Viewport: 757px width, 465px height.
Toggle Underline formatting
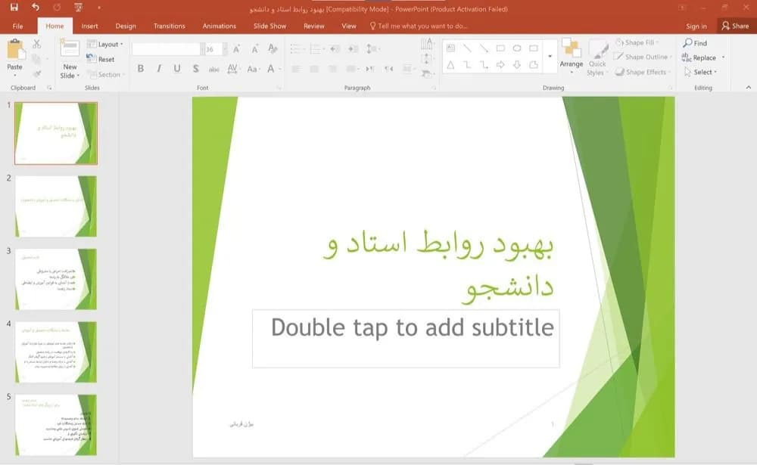pyautogui.click(x=177, y=69)
